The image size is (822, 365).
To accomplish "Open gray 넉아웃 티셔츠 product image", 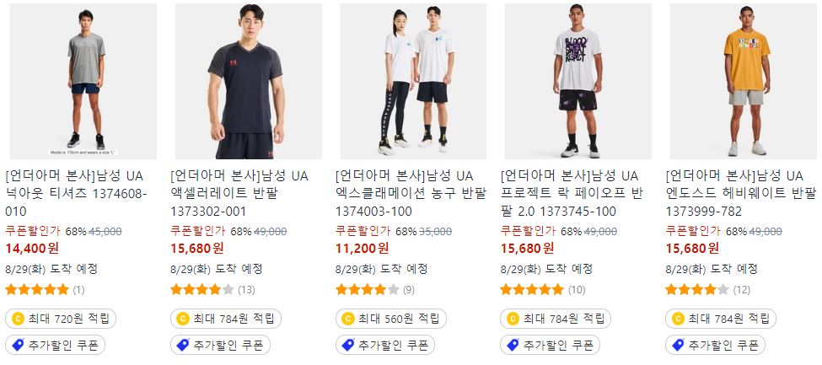I will pyautogui.click(x=83, y=81).
